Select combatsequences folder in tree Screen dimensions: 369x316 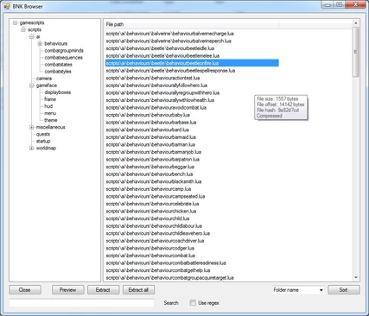(x=63, y=58)
